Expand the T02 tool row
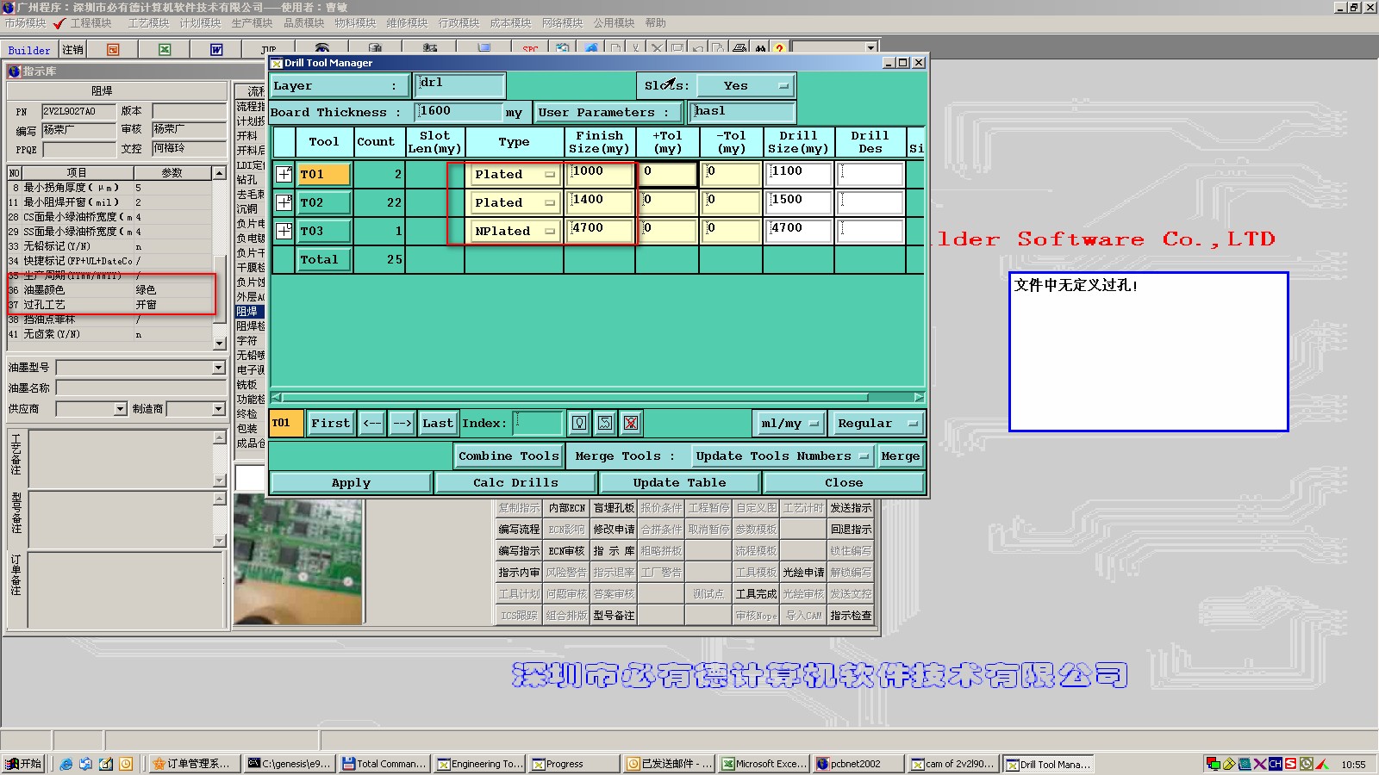This screenshot has width=1379, height=775. pos(284,202)
